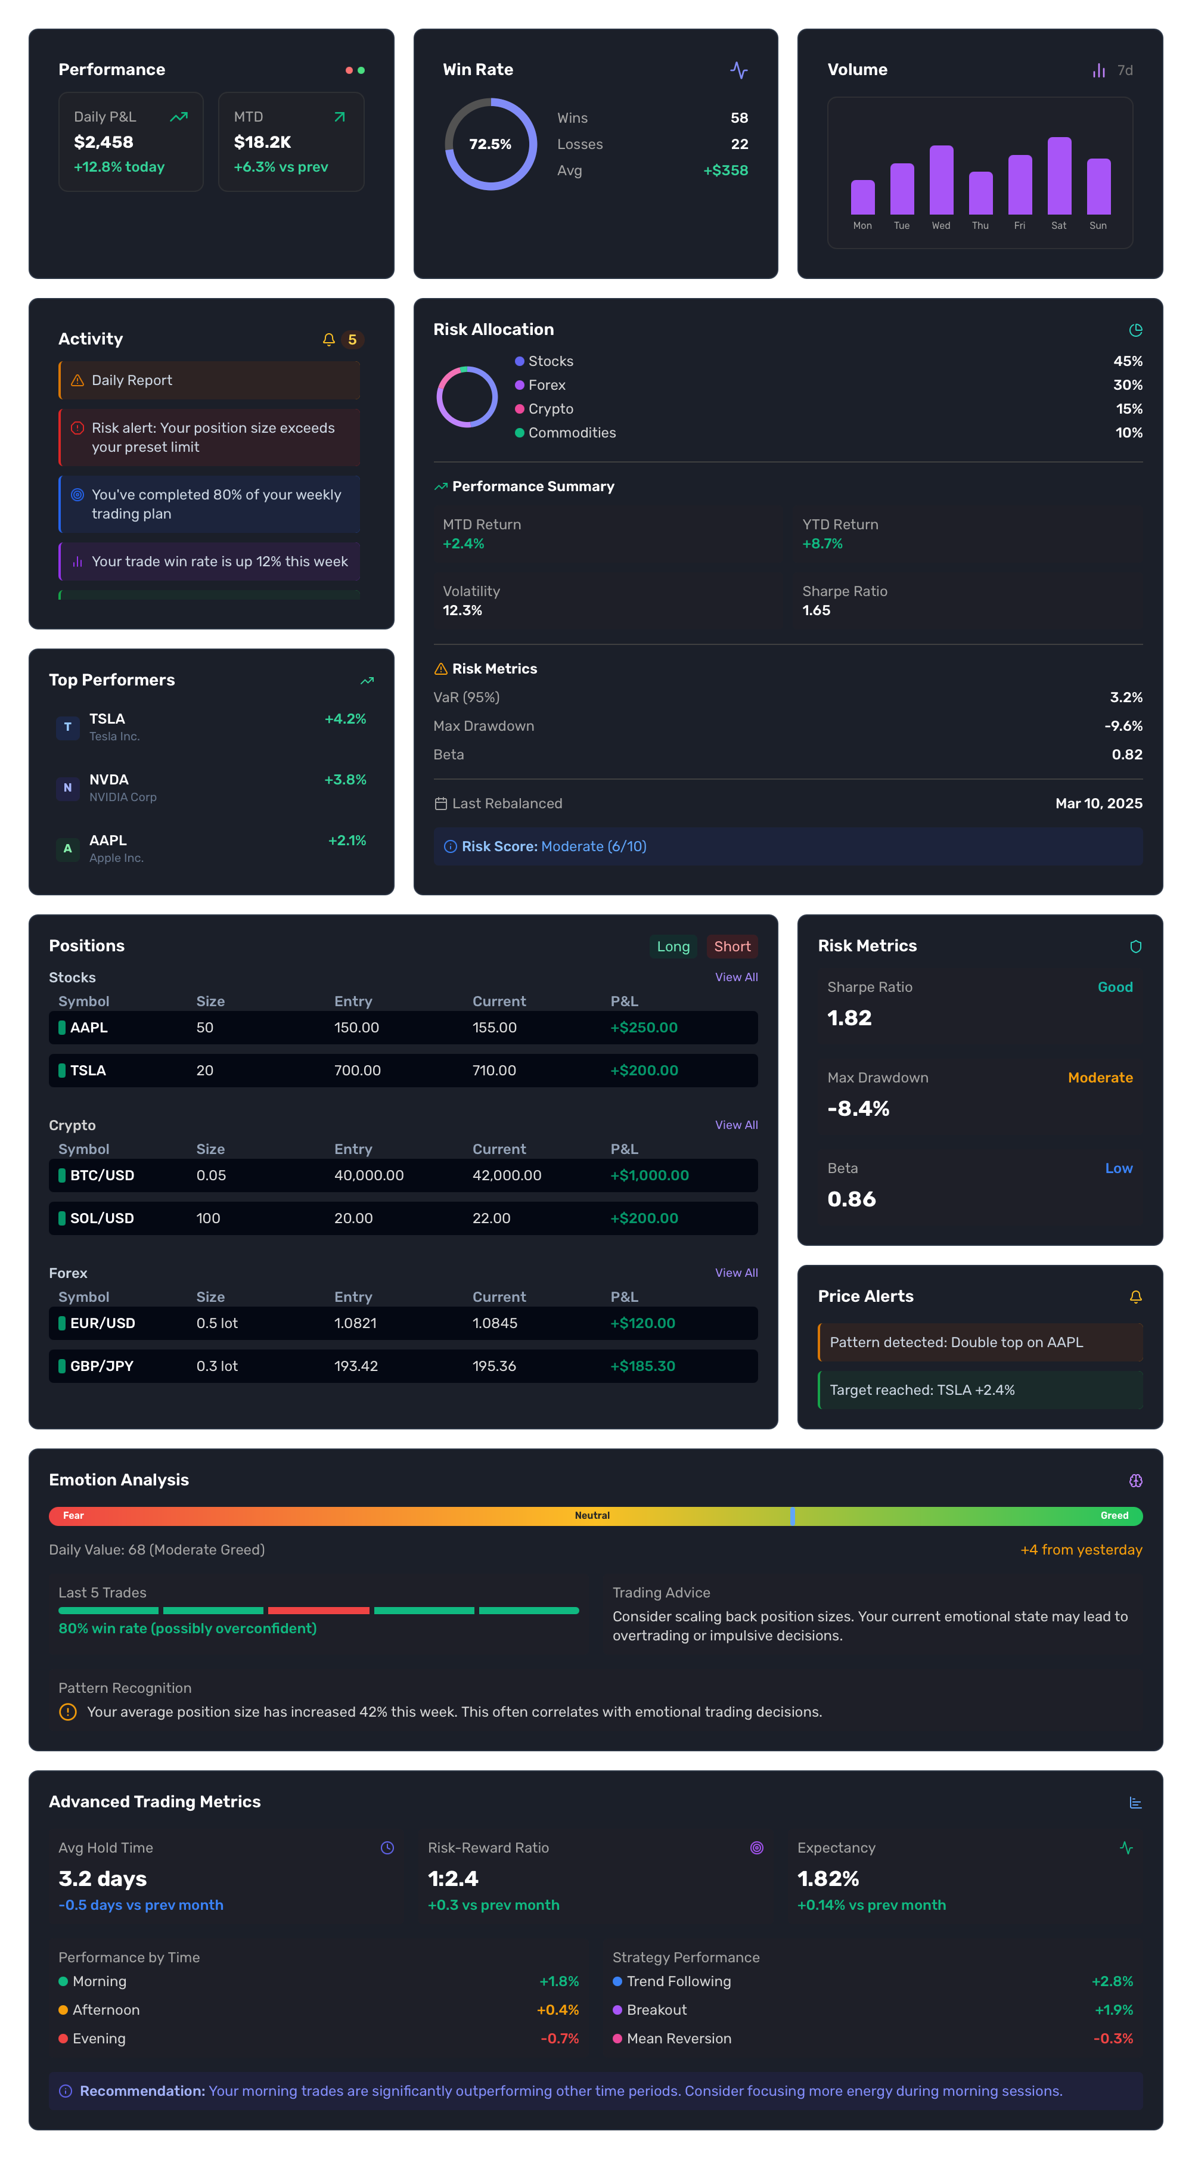Open the sparkline icon in Win Rate panel

[740, 72]
